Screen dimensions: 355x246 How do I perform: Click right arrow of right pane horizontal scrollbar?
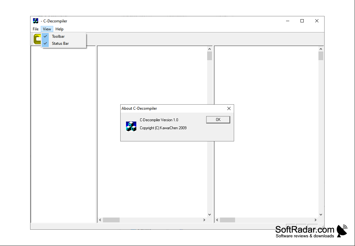click(315, 220)
